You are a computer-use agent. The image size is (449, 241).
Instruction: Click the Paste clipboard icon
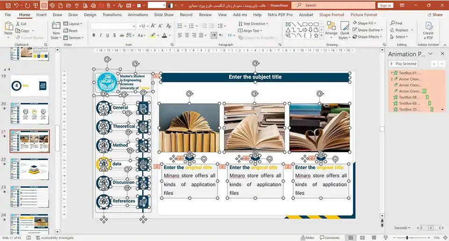click(x=8, y=26)
